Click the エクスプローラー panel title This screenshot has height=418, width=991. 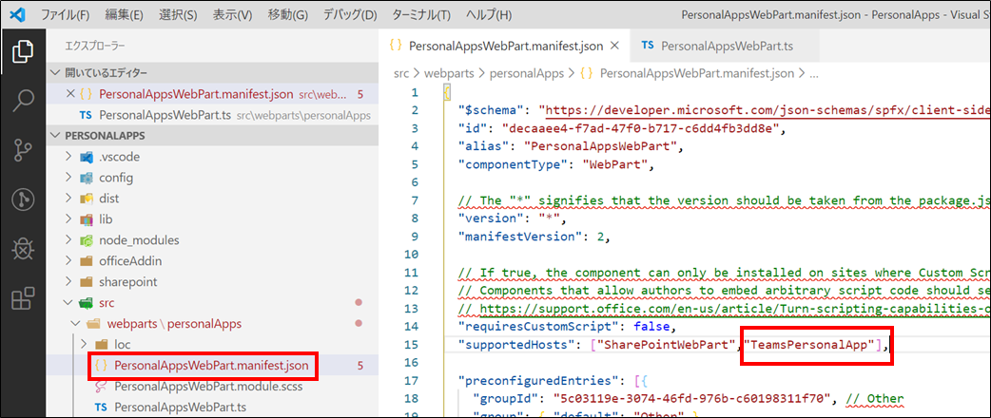click(x=95, y=46)
